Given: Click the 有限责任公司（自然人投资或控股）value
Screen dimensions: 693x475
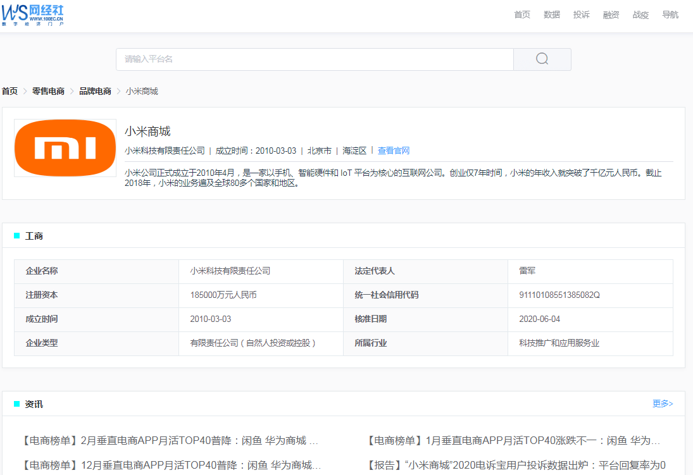Looking at the screenshot, I should (253, 343).
